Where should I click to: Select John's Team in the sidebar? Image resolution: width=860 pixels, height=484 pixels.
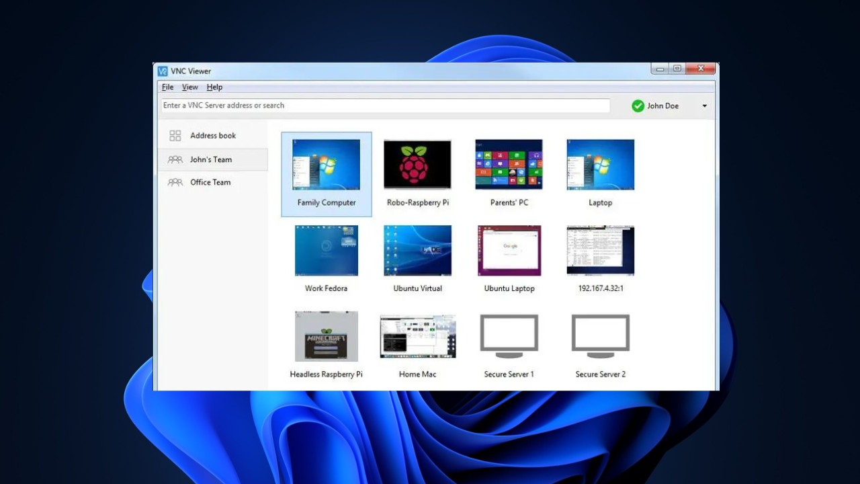(212, 159)
